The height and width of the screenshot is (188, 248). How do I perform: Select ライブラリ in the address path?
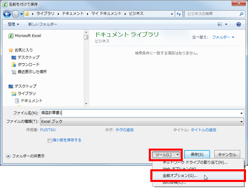(x=46, y=14)
